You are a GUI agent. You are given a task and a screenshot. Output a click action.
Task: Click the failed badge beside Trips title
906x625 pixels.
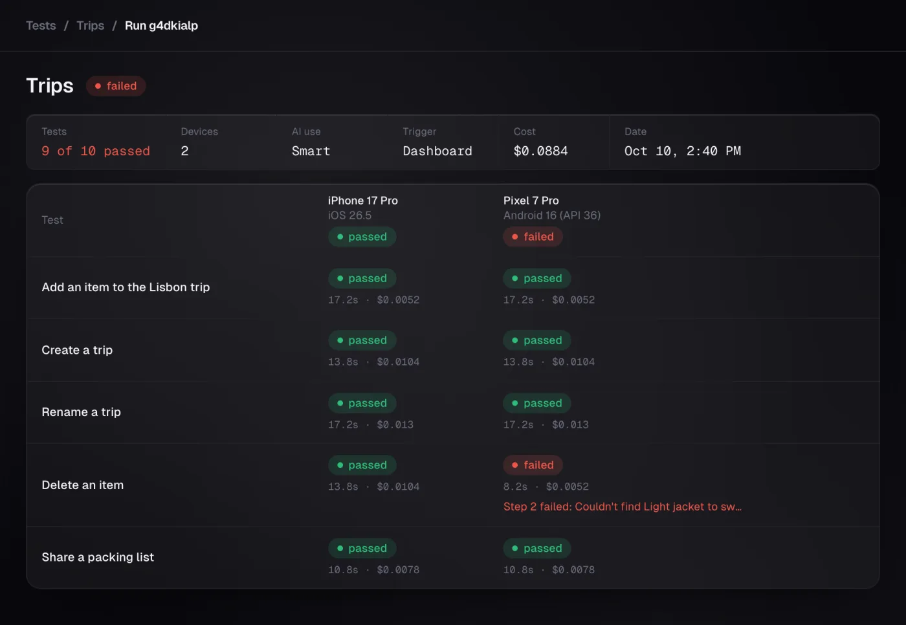click(x=116, y=86)
